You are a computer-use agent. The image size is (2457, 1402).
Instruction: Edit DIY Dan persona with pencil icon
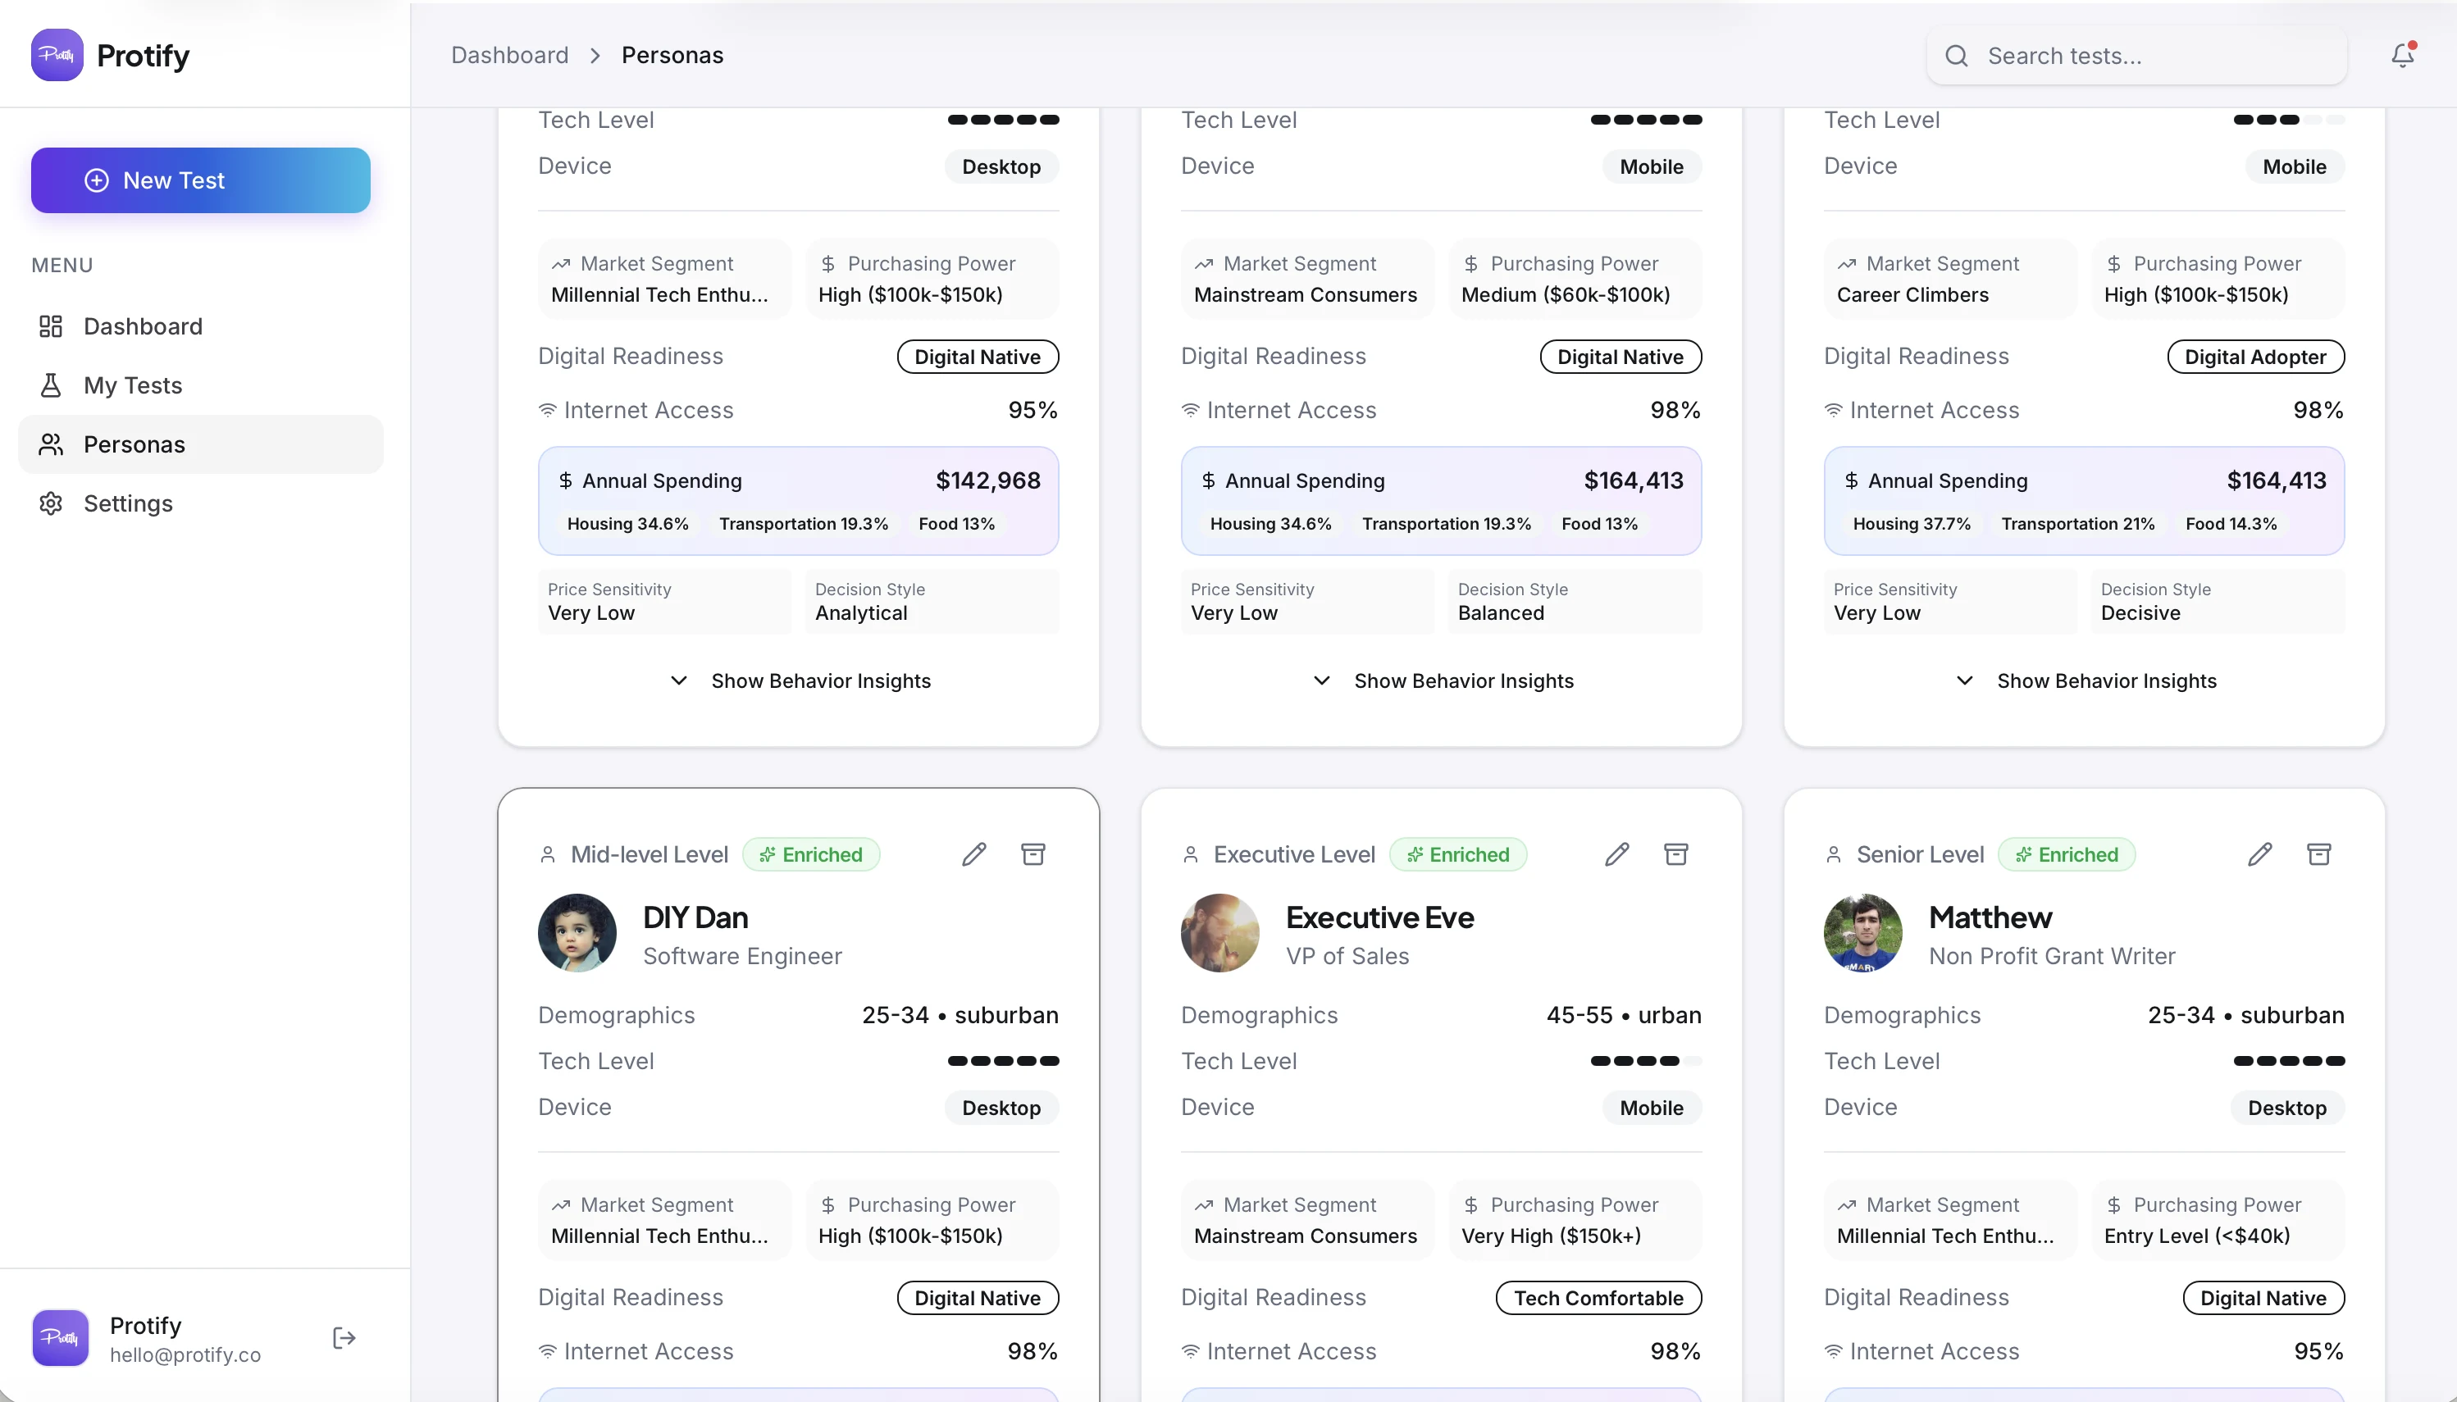973,854
